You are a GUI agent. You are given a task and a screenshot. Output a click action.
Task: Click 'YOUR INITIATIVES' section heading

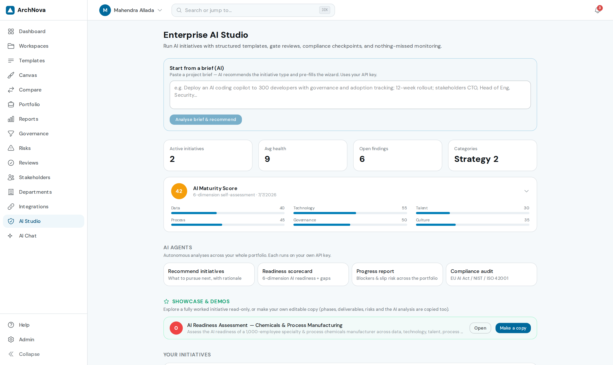pos(187,355)
